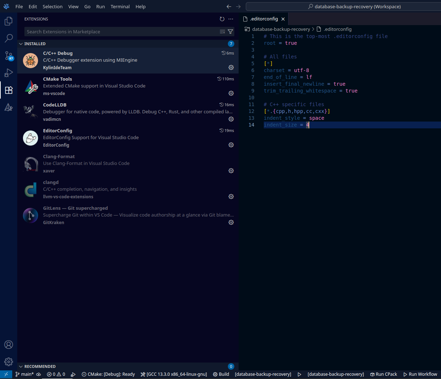
Task: Go forward using navigation arrow
Action: [239, 6]
